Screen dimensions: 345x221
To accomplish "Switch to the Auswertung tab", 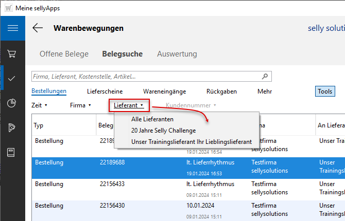I will coord(177,54).
